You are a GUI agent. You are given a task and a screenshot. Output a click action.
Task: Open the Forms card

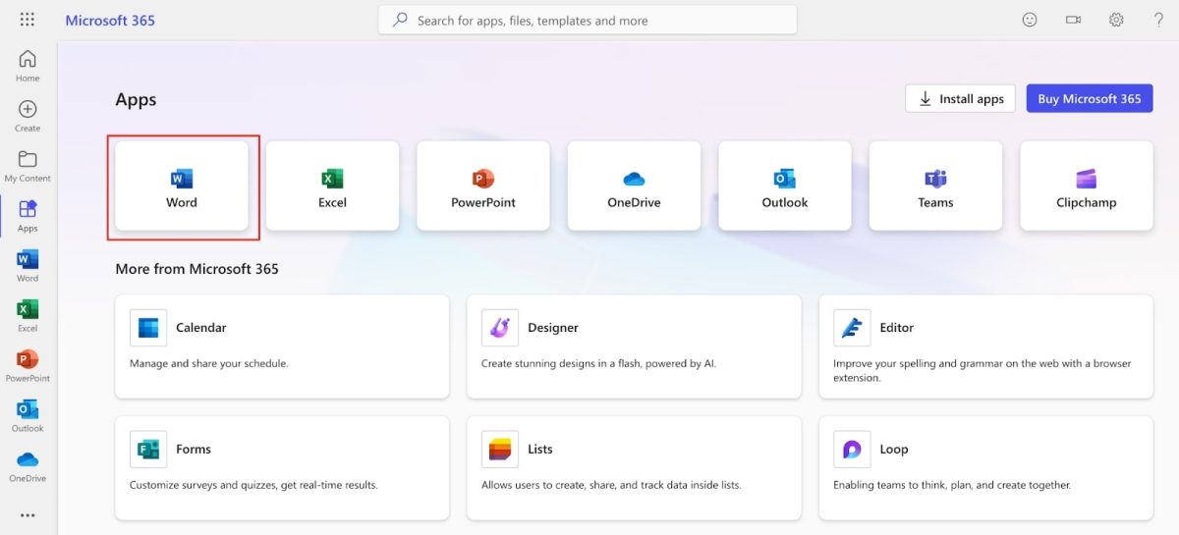282,468
